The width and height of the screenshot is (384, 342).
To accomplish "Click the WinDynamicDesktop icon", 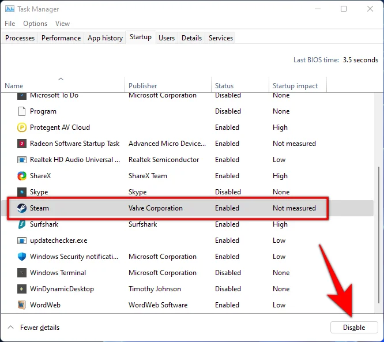I will click(x=22, y=289).
